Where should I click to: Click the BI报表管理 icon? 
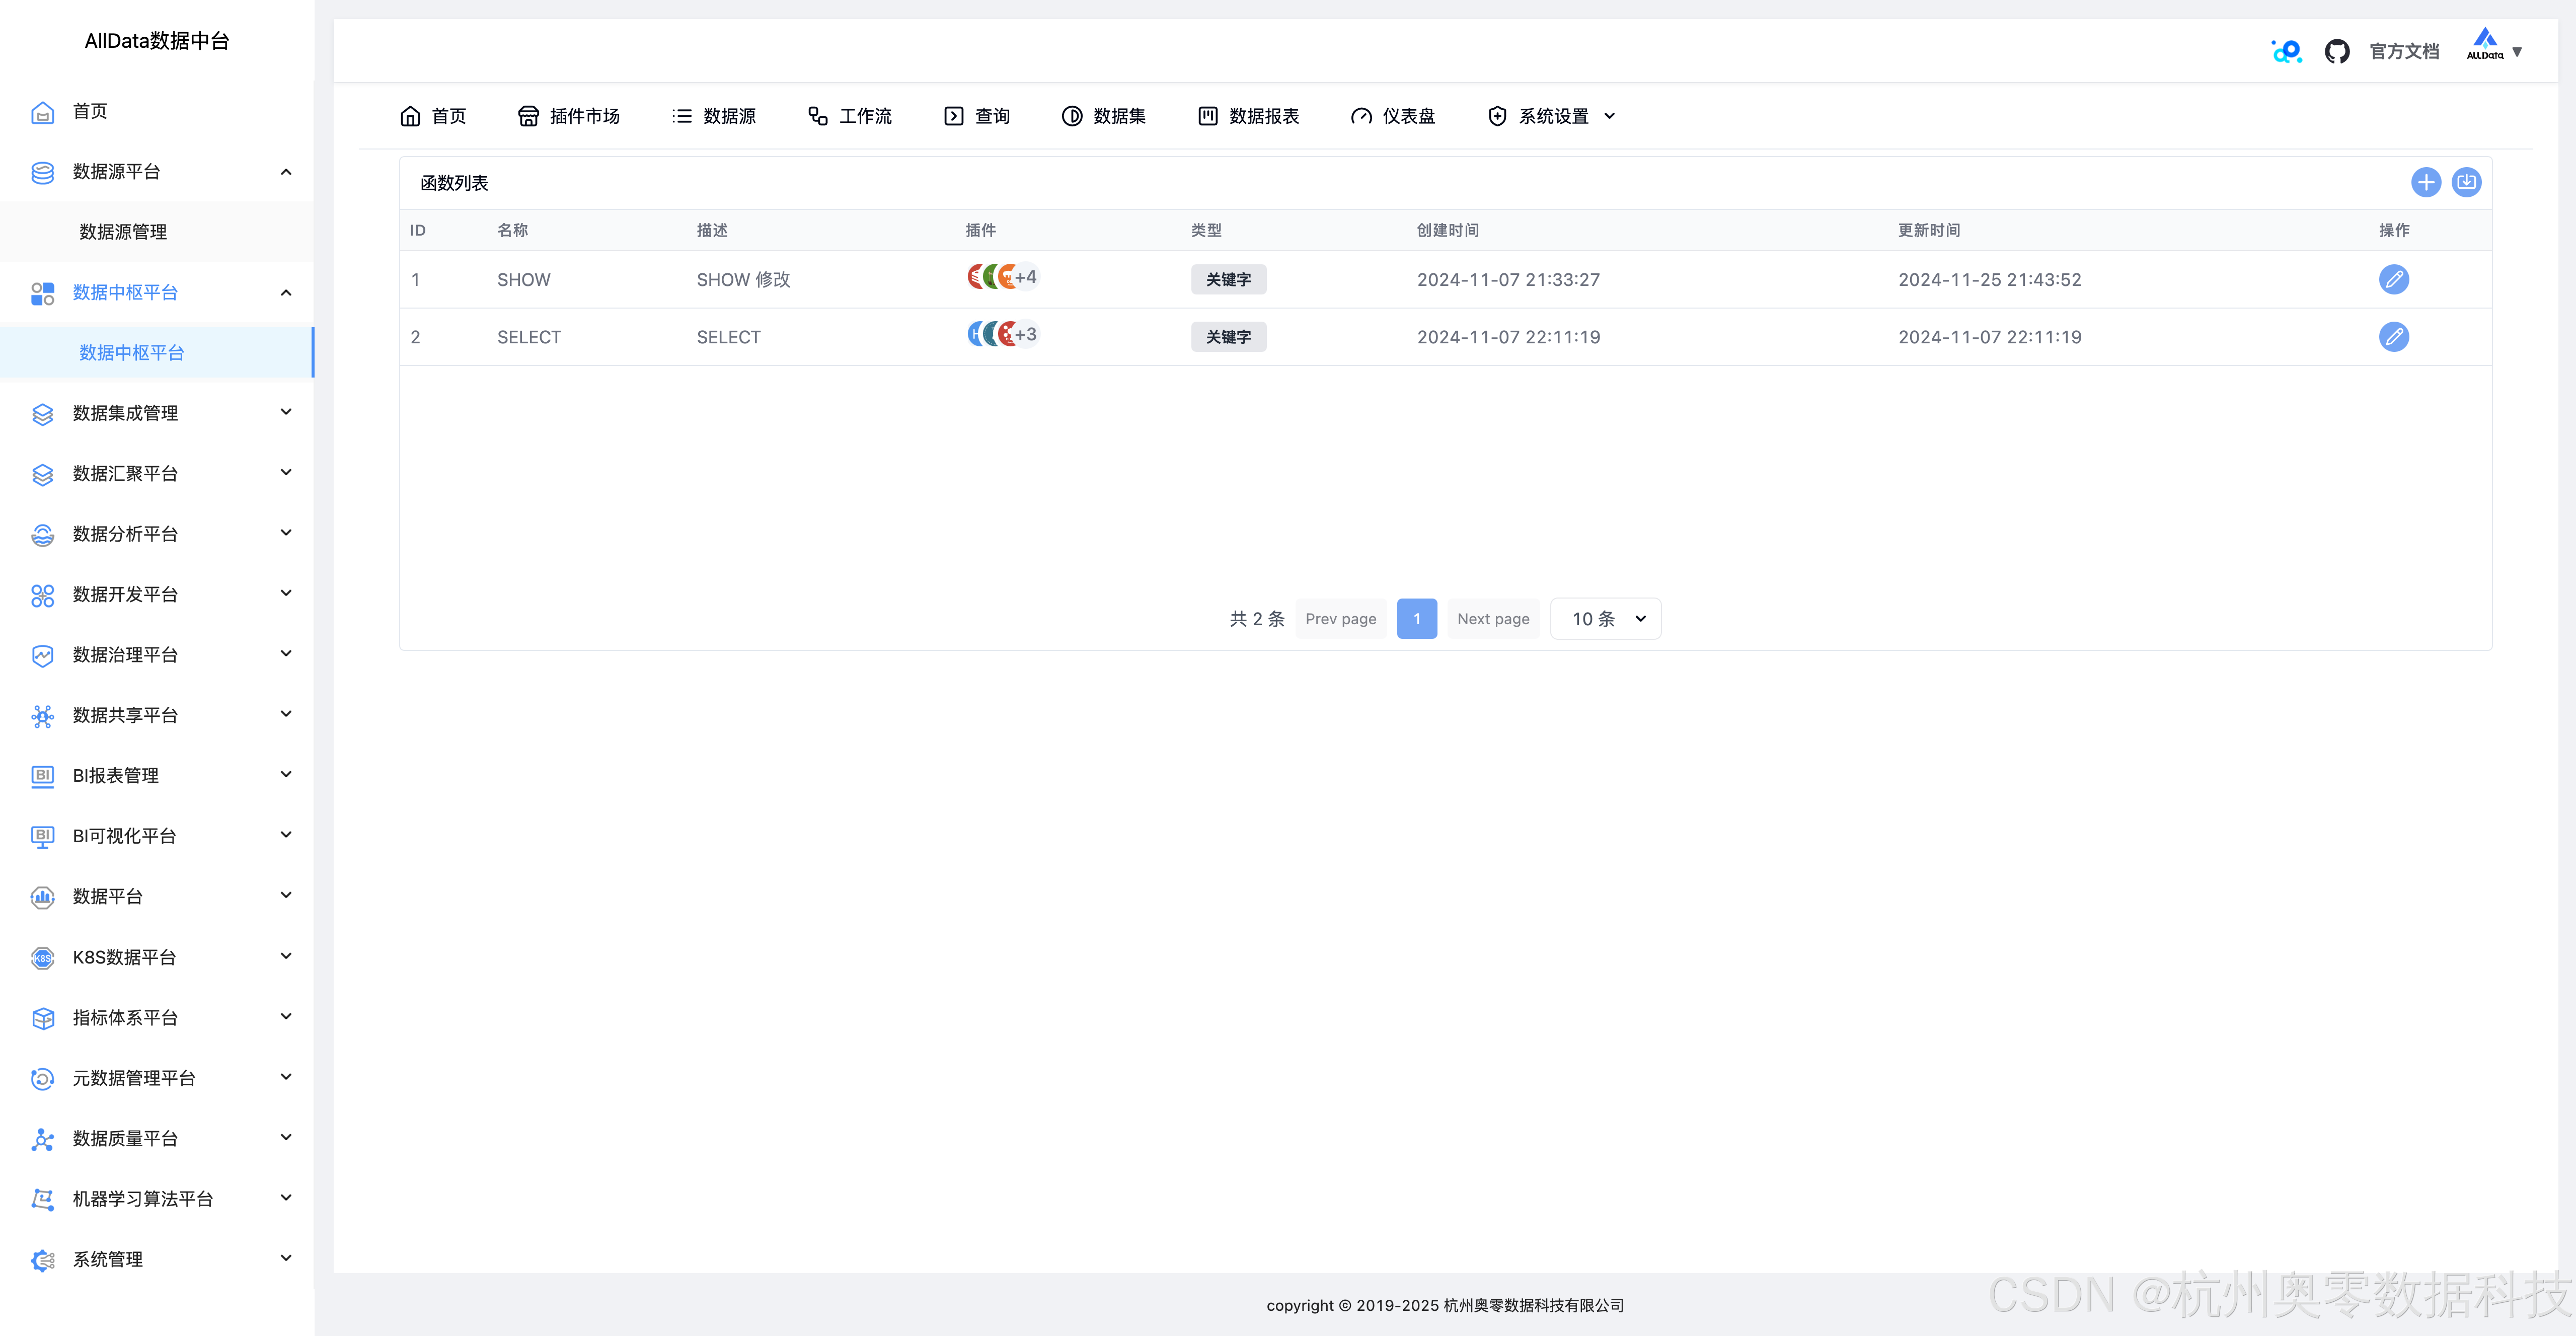point(42,776)
